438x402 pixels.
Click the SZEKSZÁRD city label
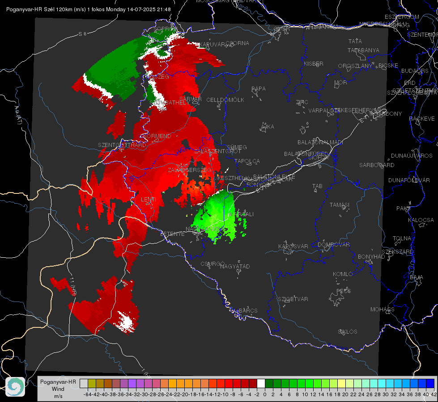point(397,252)
